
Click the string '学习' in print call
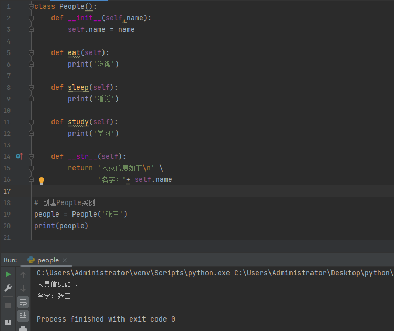(x=104, y=134)
